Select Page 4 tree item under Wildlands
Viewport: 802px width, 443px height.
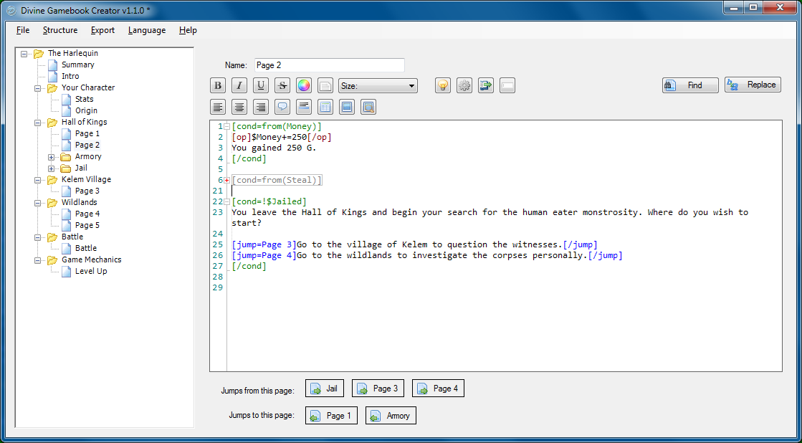pyautogui.click(x=87, y=214)
